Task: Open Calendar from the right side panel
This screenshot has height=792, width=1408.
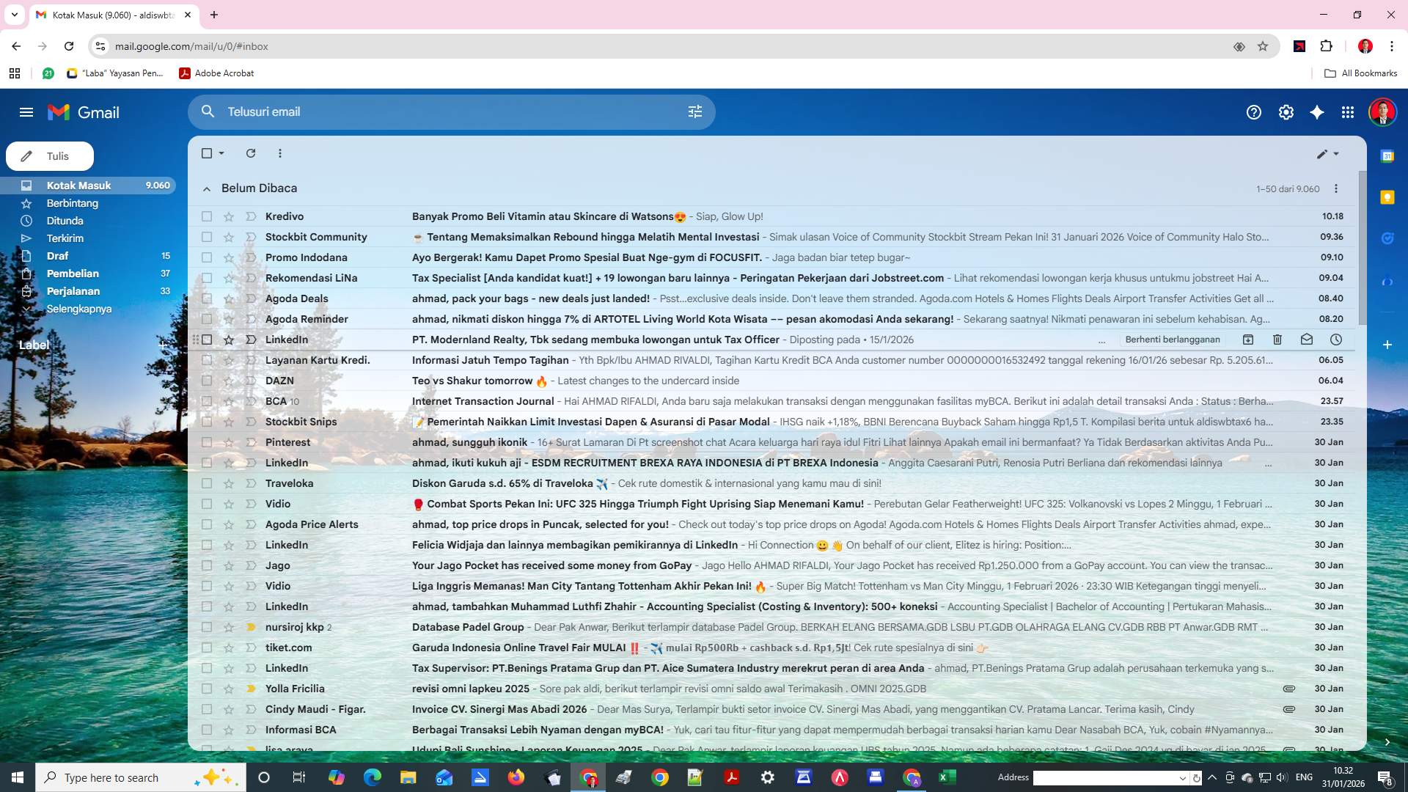Action: click(x=1387, y=155)
